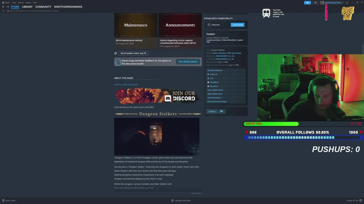
Task: Open the Help menu
Action: [x=35, y=3]
